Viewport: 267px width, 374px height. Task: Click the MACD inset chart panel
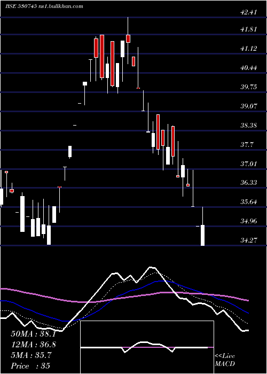tap(147, 347)
